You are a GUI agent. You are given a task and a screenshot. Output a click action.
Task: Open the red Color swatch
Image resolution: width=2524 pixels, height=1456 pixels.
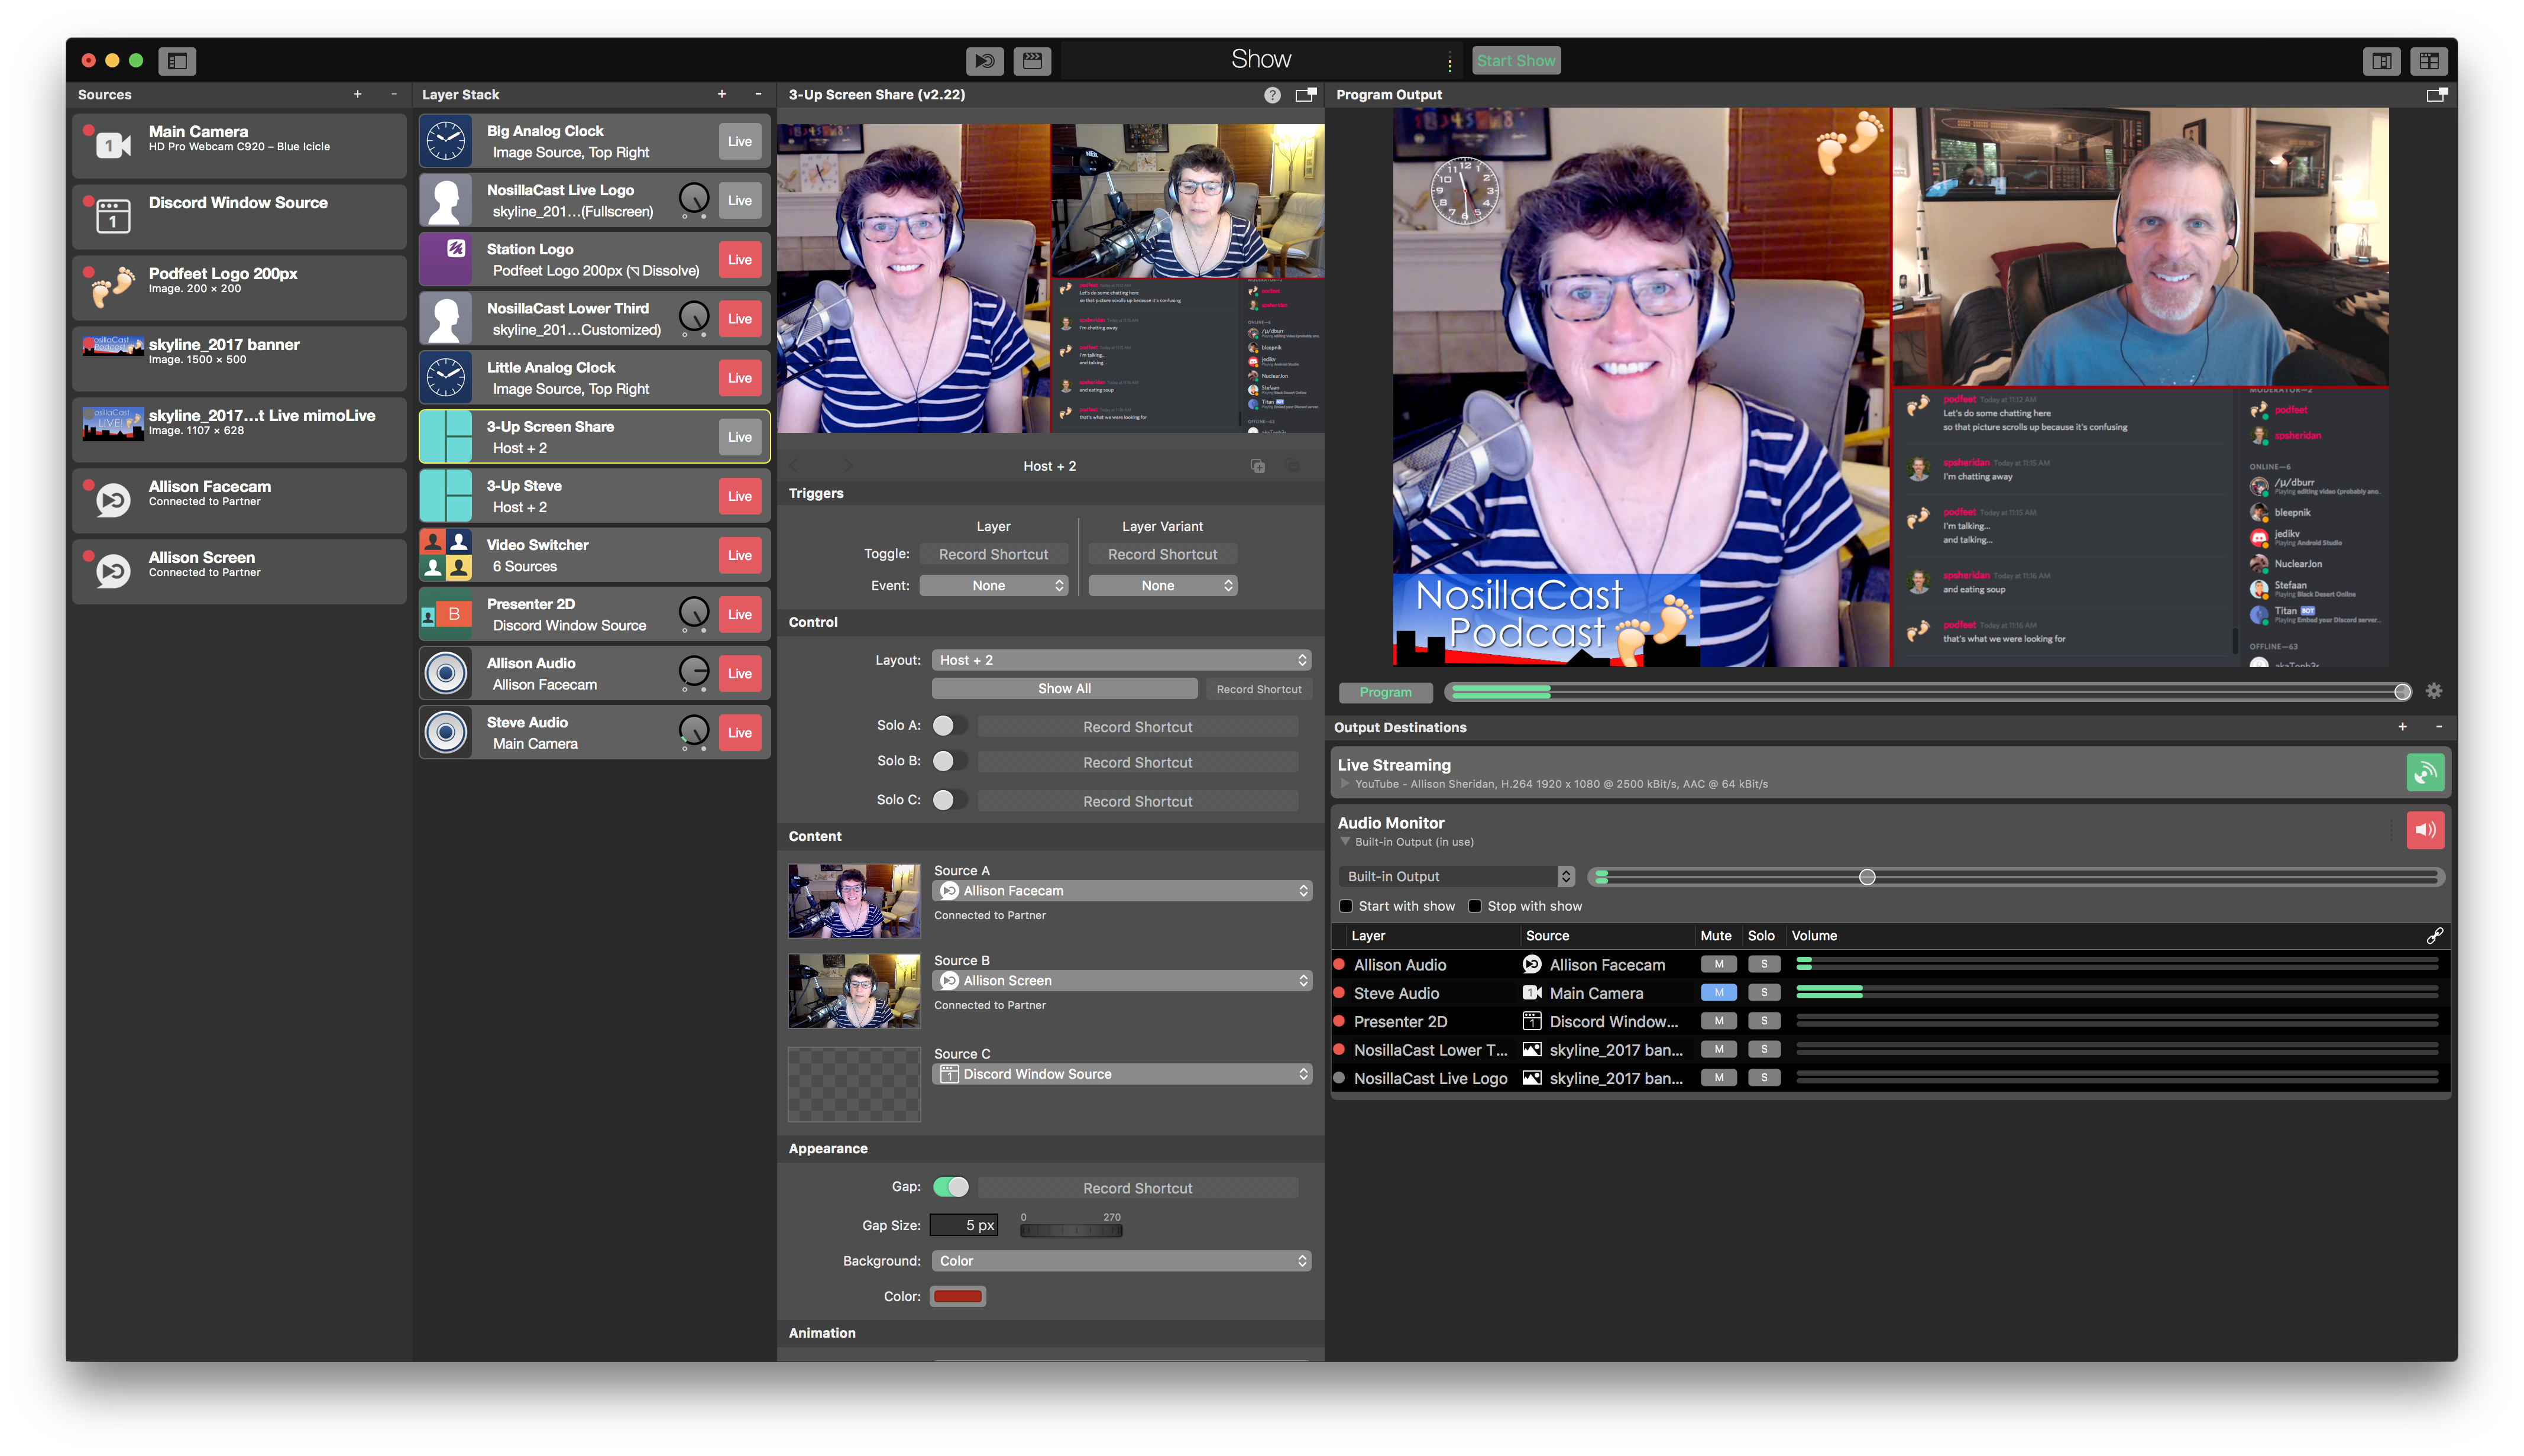957,1296
